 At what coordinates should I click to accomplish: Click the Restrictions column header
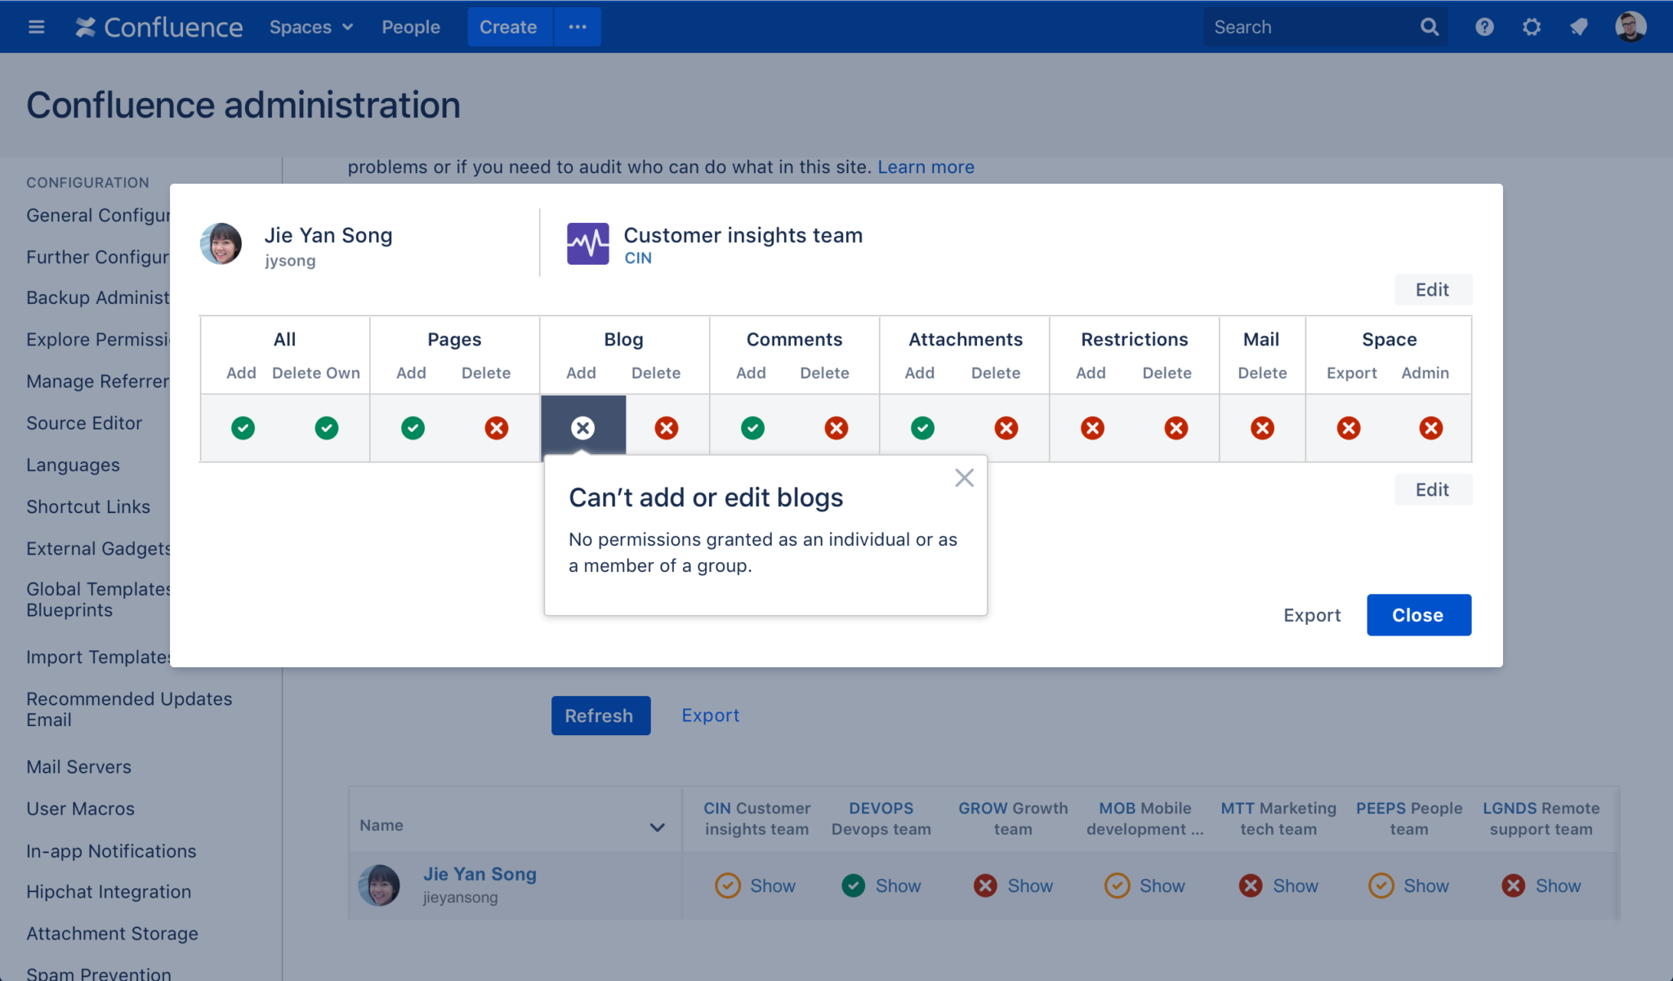coord(1134,339)
